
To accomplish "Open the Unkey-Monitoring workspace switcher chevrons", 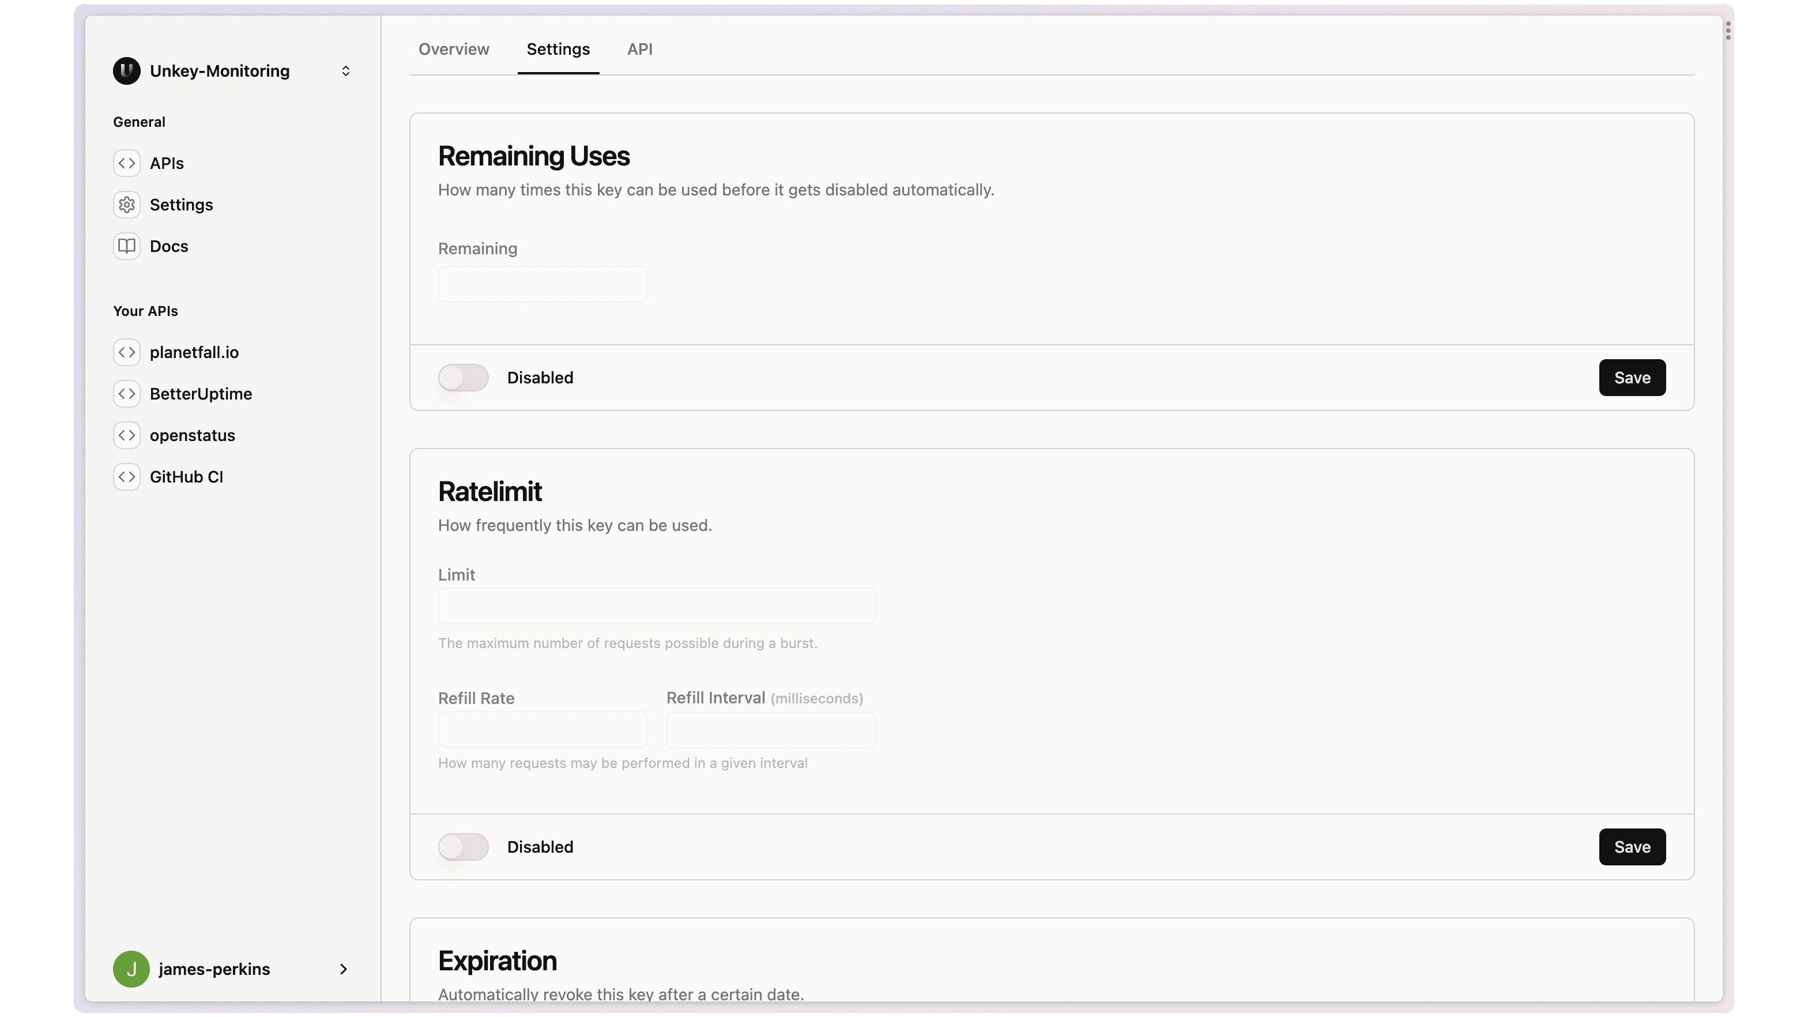I will [345, 71].
